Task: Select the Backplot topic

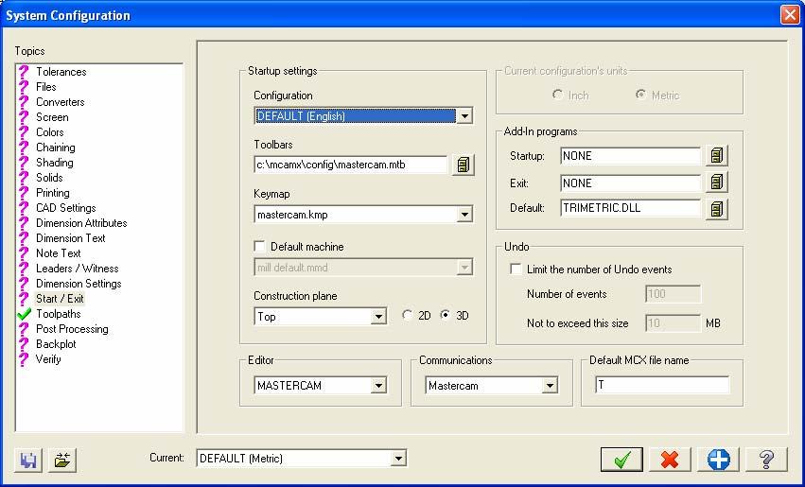Action: pyautogui.click(x=56, y=344)
